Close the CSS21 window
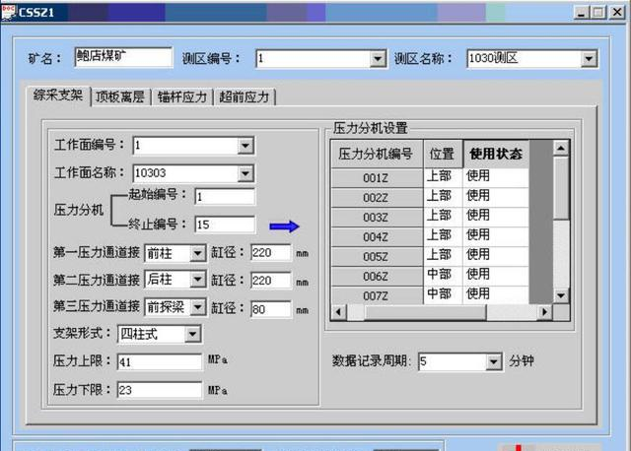The image size is (631, 451). [x=617, y=13]
